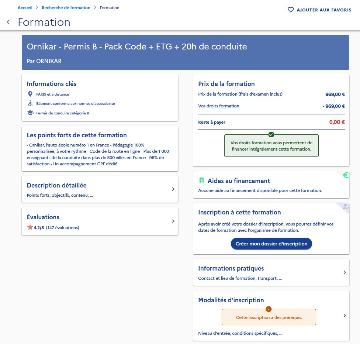Click 'Aucune aide au financement disponible' text
The height and width of the screenshot is (344, 360).
(x=260, y=190)
